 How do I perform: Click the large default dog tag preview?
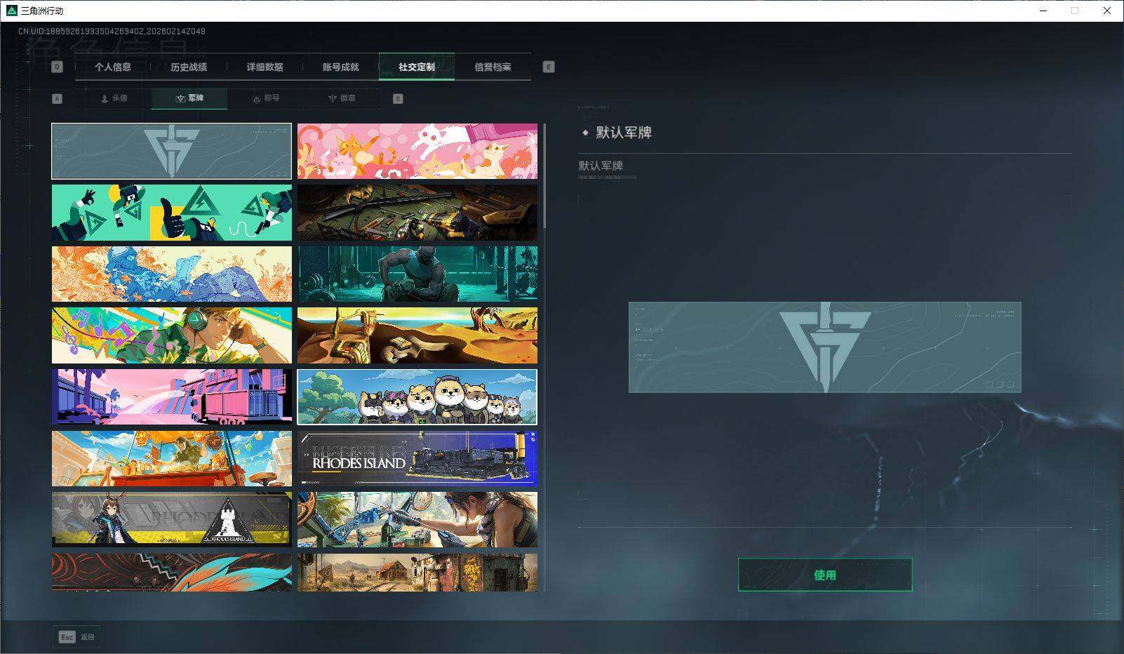point(825,347)
